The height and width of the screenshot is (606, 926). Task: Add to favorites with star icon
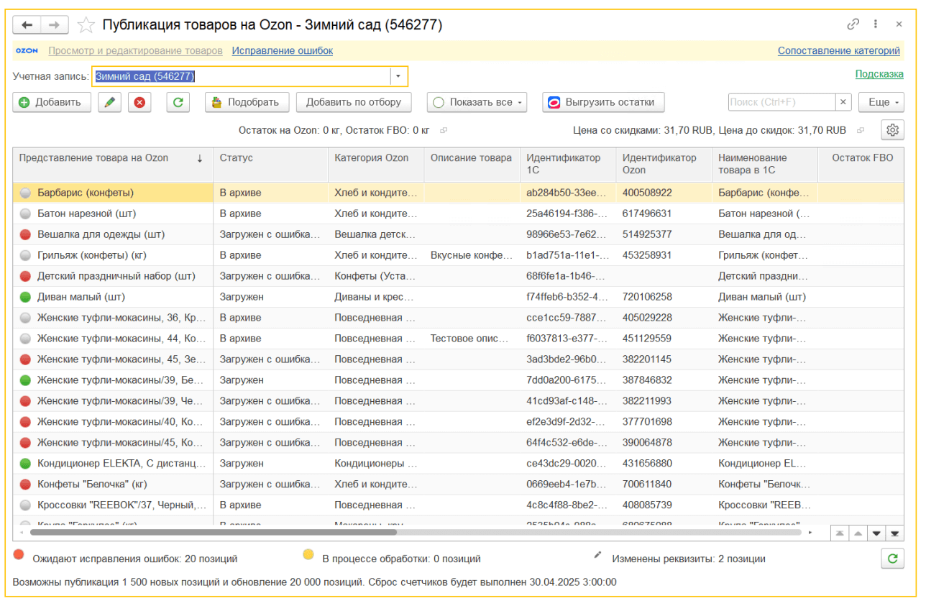tap(86, 25)
